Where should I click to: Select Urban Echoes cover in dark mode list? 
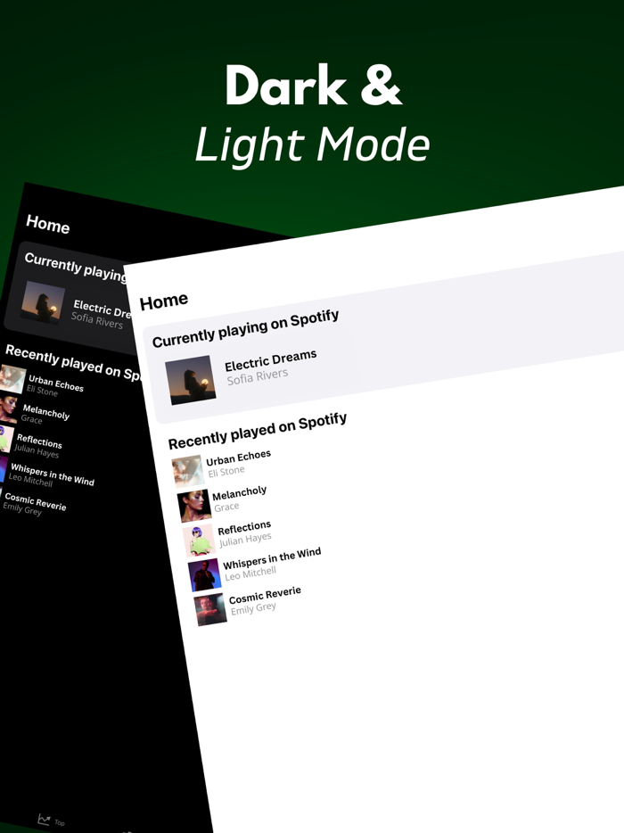click(12, 379)
